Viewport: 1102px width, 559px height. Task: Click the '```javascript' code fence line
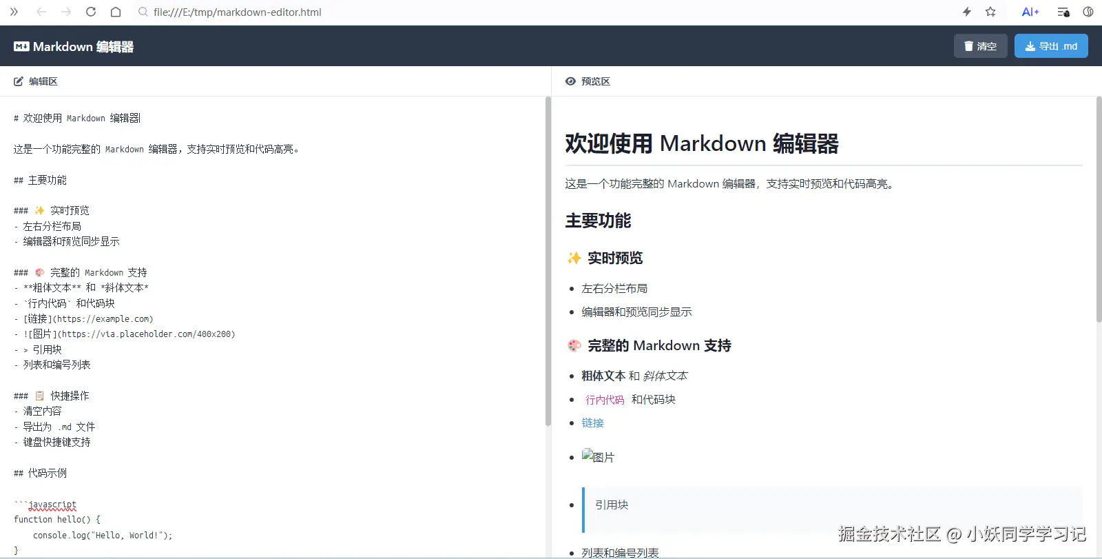[x=45, y=505]
